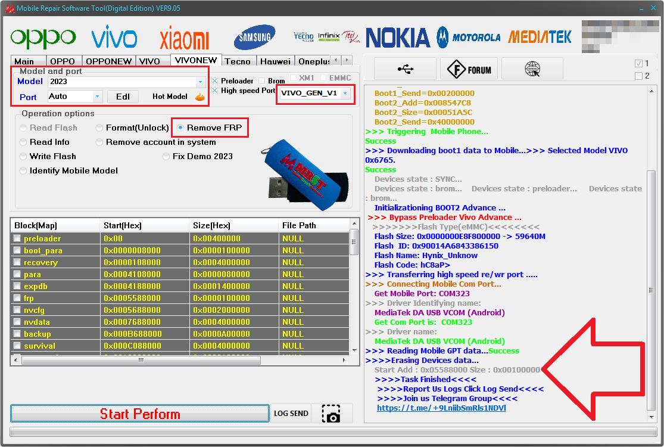Click the partition table horizontal scrollbar thumb
Screen dimensions: 664x447
pos(141,360)
